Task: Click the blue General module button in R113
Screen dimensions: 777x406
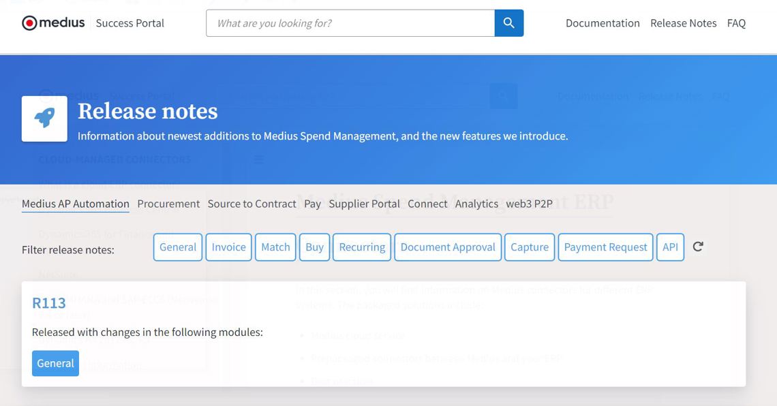Action: 55,363
